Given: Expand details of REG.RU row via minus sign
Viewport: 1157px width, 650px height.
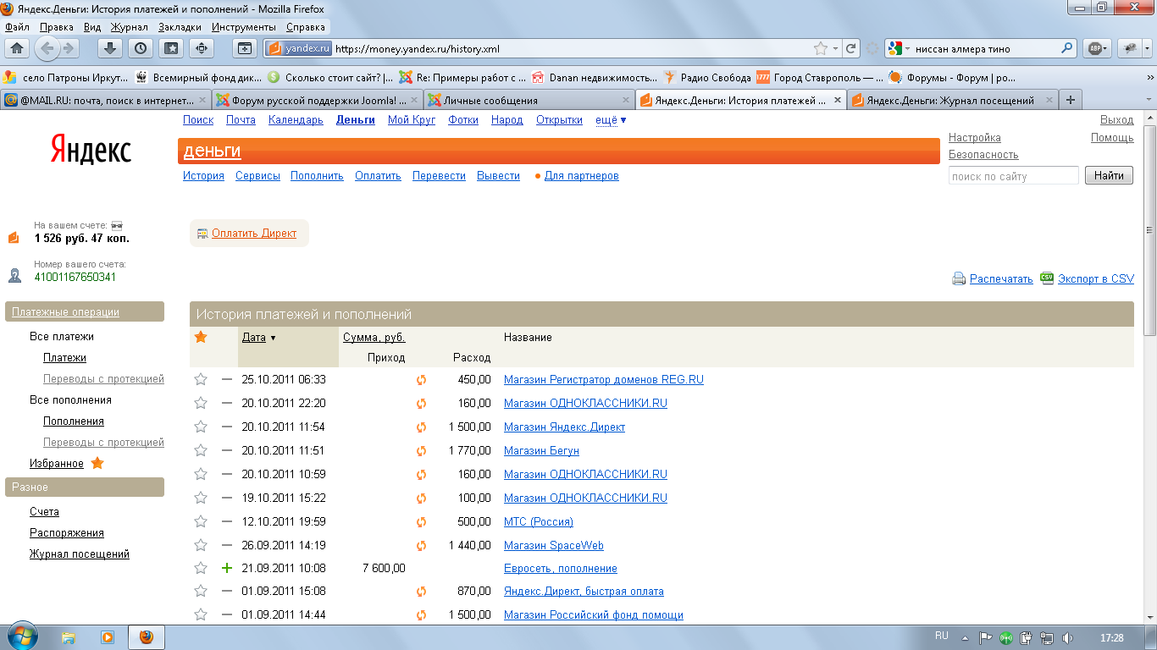Looking at the screenshot, I should [226, 380].
